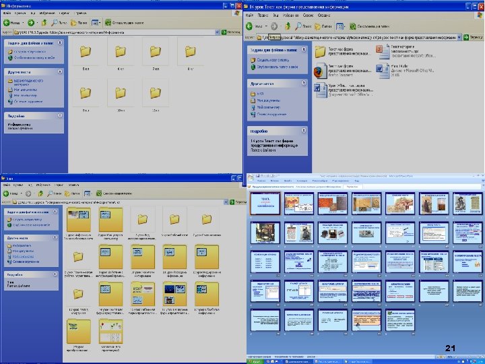
Task: Open the Firefox document file in 14 урок window
Action: coord(320,71)
